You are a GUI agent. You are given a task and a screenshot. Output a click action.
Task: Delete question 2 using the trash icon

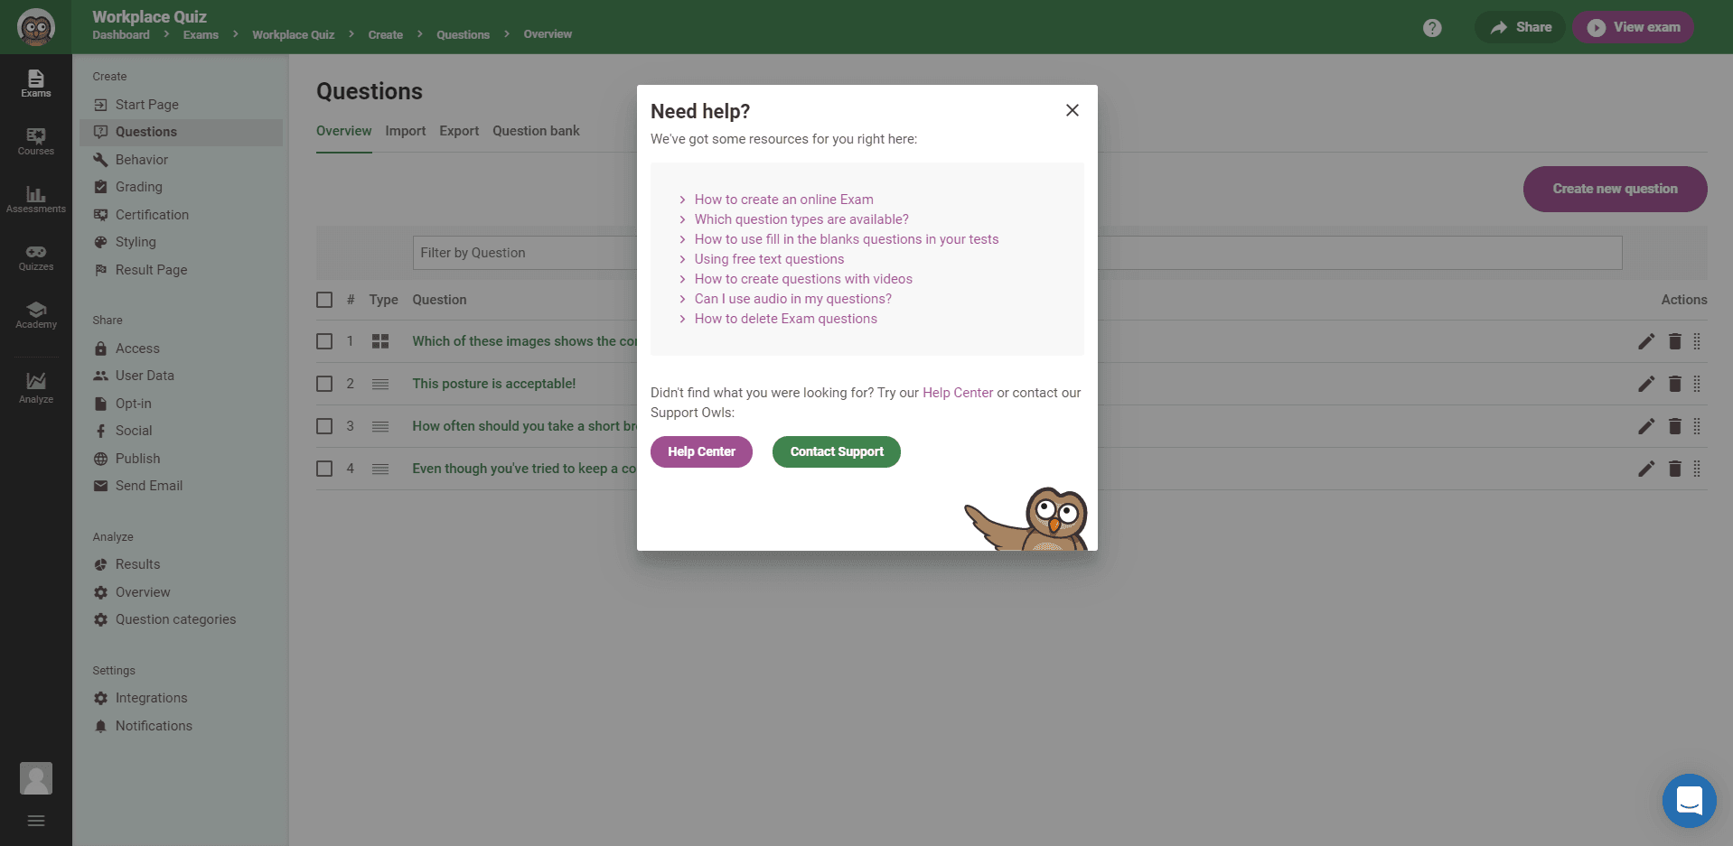point(1674,384)
